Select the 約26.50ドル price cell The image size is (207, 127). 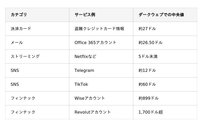coord(165,43)
